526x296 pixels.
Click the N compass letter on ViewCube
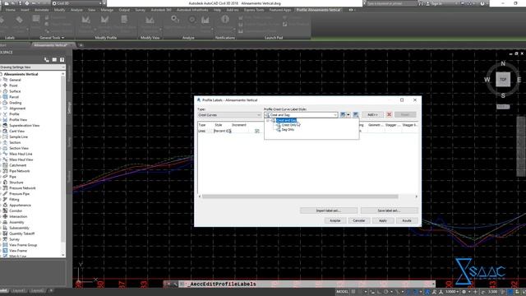point(503,63)
